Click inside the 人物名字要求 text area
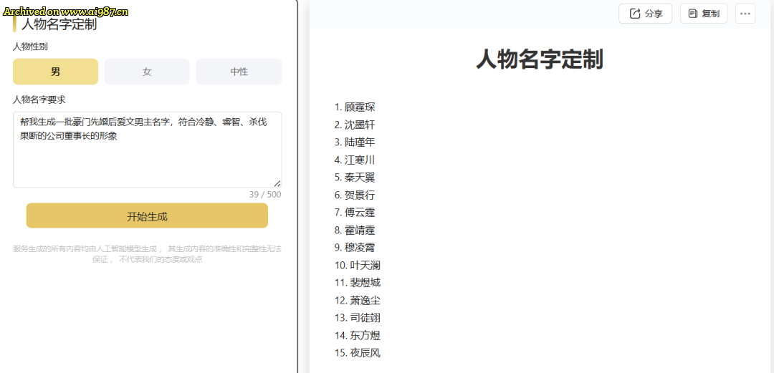Image resolution: width=774 pixels, height=373 pixels. point(147,150)
